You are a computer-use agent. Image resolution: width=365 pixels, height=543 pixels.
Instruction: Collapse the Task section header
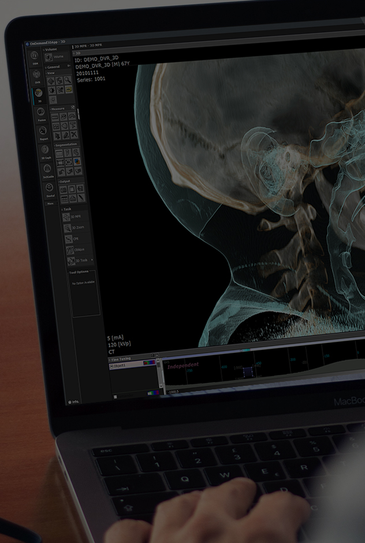pyautogui.click(x=66, y=209)
